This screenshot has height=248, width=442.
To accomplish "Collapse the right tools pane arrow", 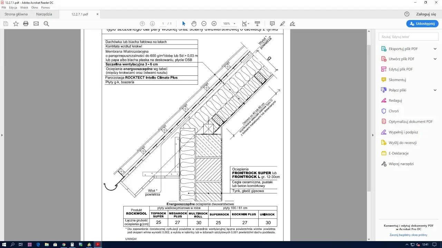I will (x=372, y=135).
